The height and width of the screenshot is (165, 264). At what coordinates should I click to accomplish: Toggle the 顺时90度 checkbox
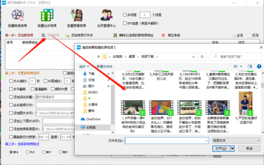pos(53,89)
